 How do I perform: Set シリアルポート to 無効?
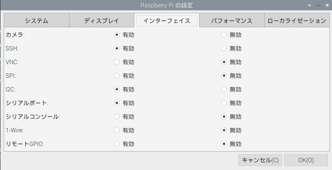[224, 103]
